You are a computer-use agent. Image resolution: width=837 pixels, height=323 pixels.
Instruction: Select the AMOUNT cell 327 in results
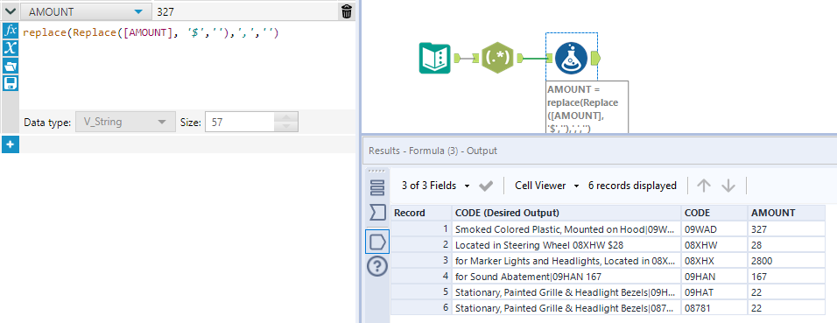(786, 229)
